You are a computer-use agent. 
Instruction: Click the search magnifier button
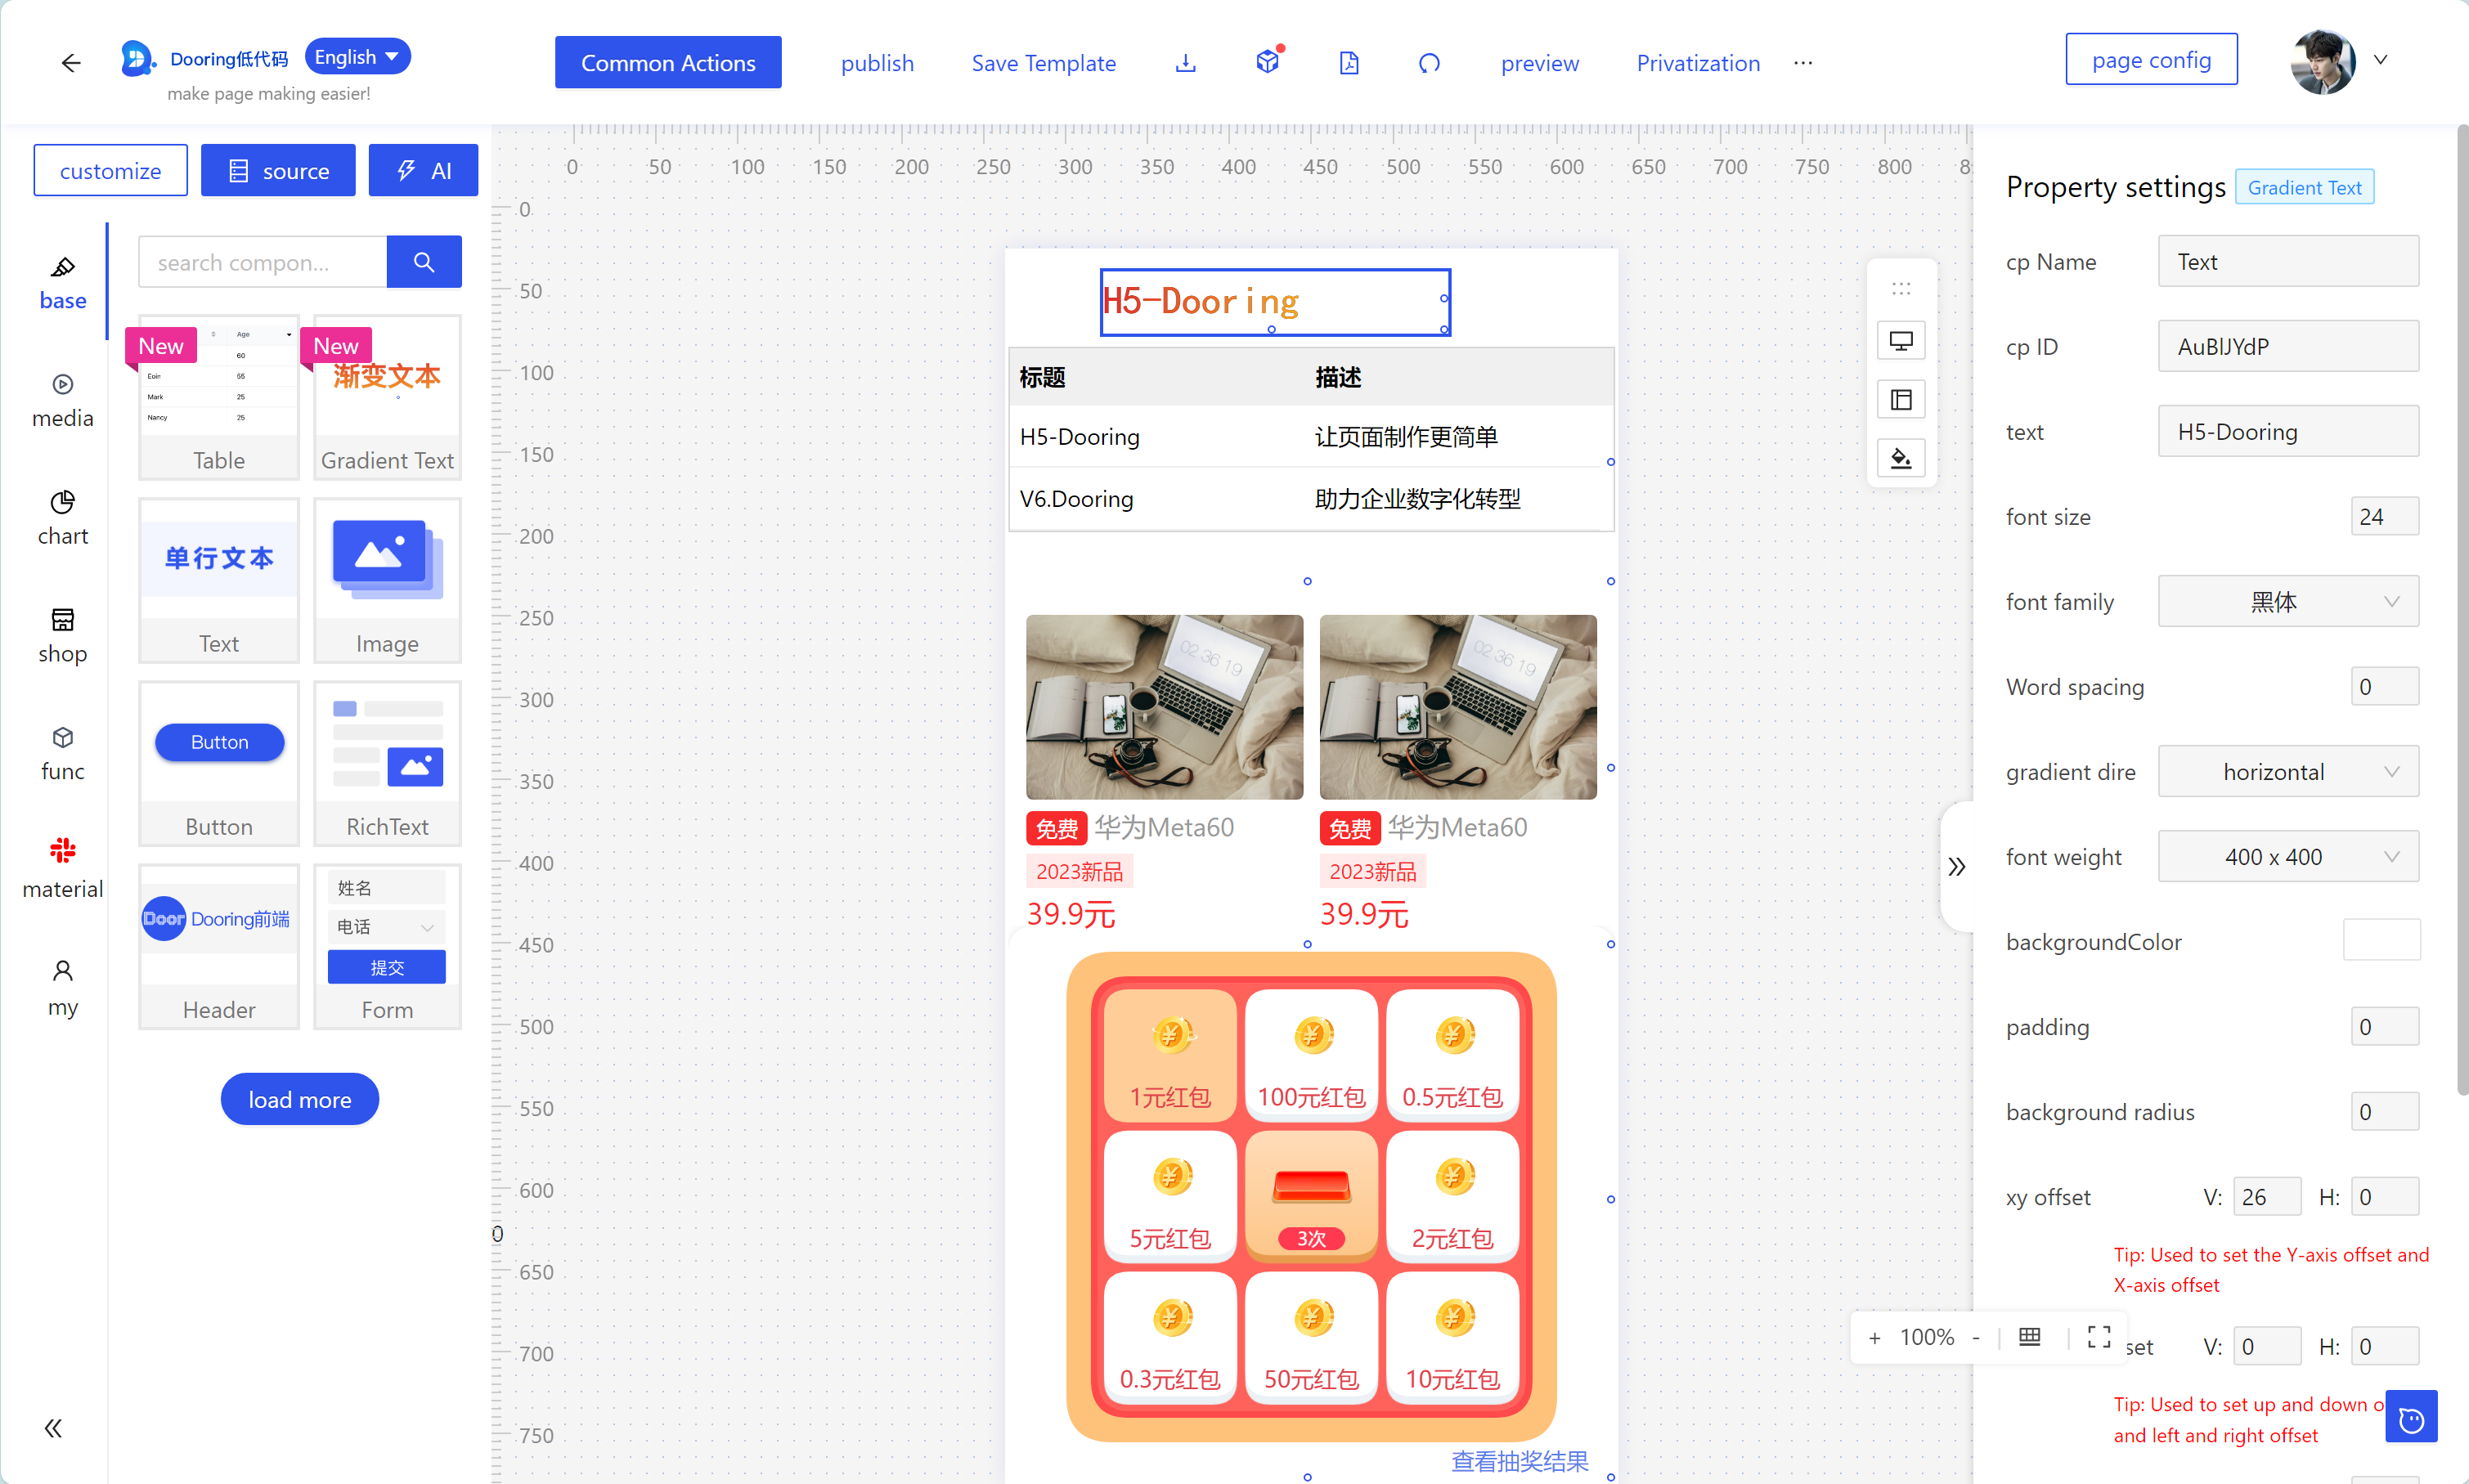point(424,262)
